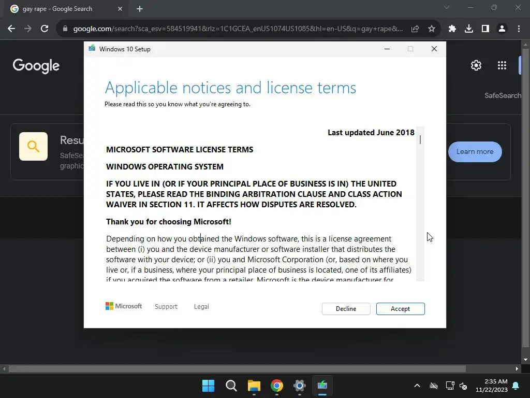Open the notifications bell
This screenshot has height=398, width=530.
(x=516, y=386)
